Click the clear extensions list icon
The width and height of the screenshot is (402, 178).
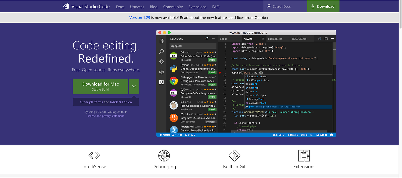point(207,39)
